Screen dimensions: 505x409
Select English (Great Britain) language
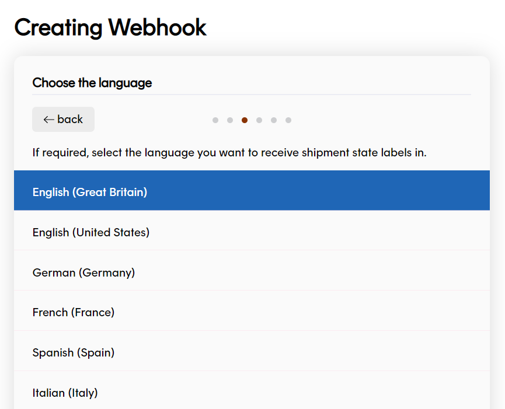90,192
